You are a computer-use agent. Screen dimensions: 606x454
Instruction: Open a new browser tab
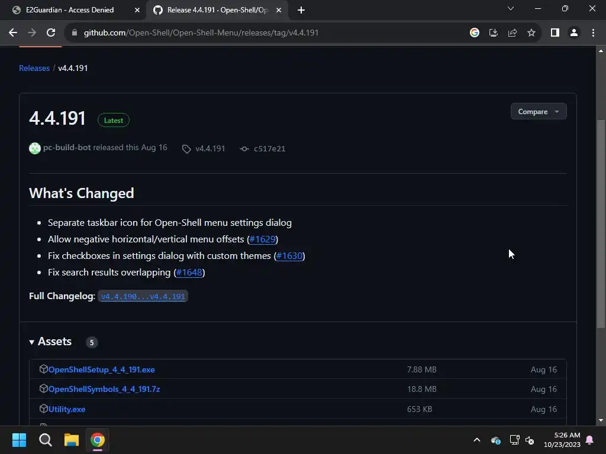[x=301, y=10]
